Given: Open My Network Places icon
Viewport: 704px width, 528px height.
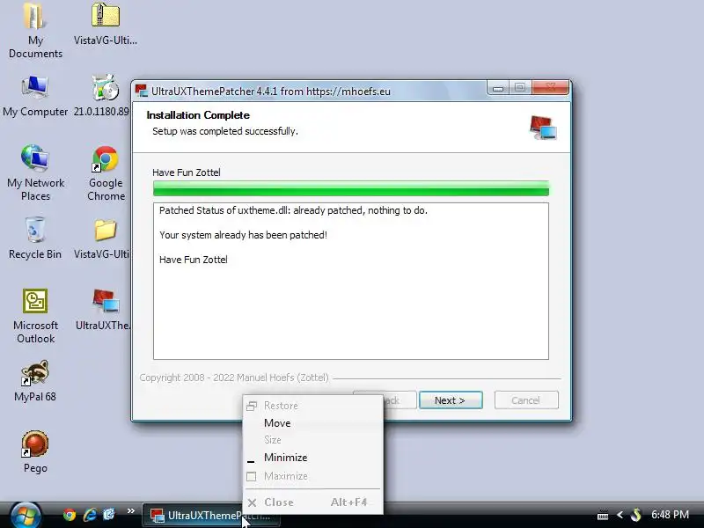Looking at the screenshot, I should [x=35, y=172].
